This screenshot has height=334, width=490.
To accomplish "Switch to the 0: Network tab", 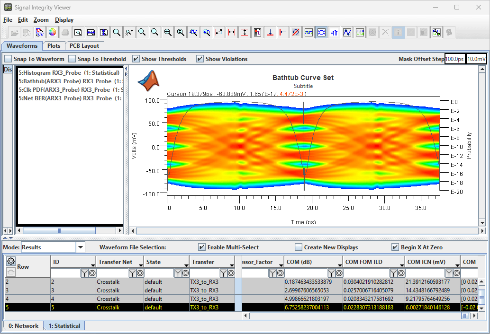I will [x=24, y=325].
